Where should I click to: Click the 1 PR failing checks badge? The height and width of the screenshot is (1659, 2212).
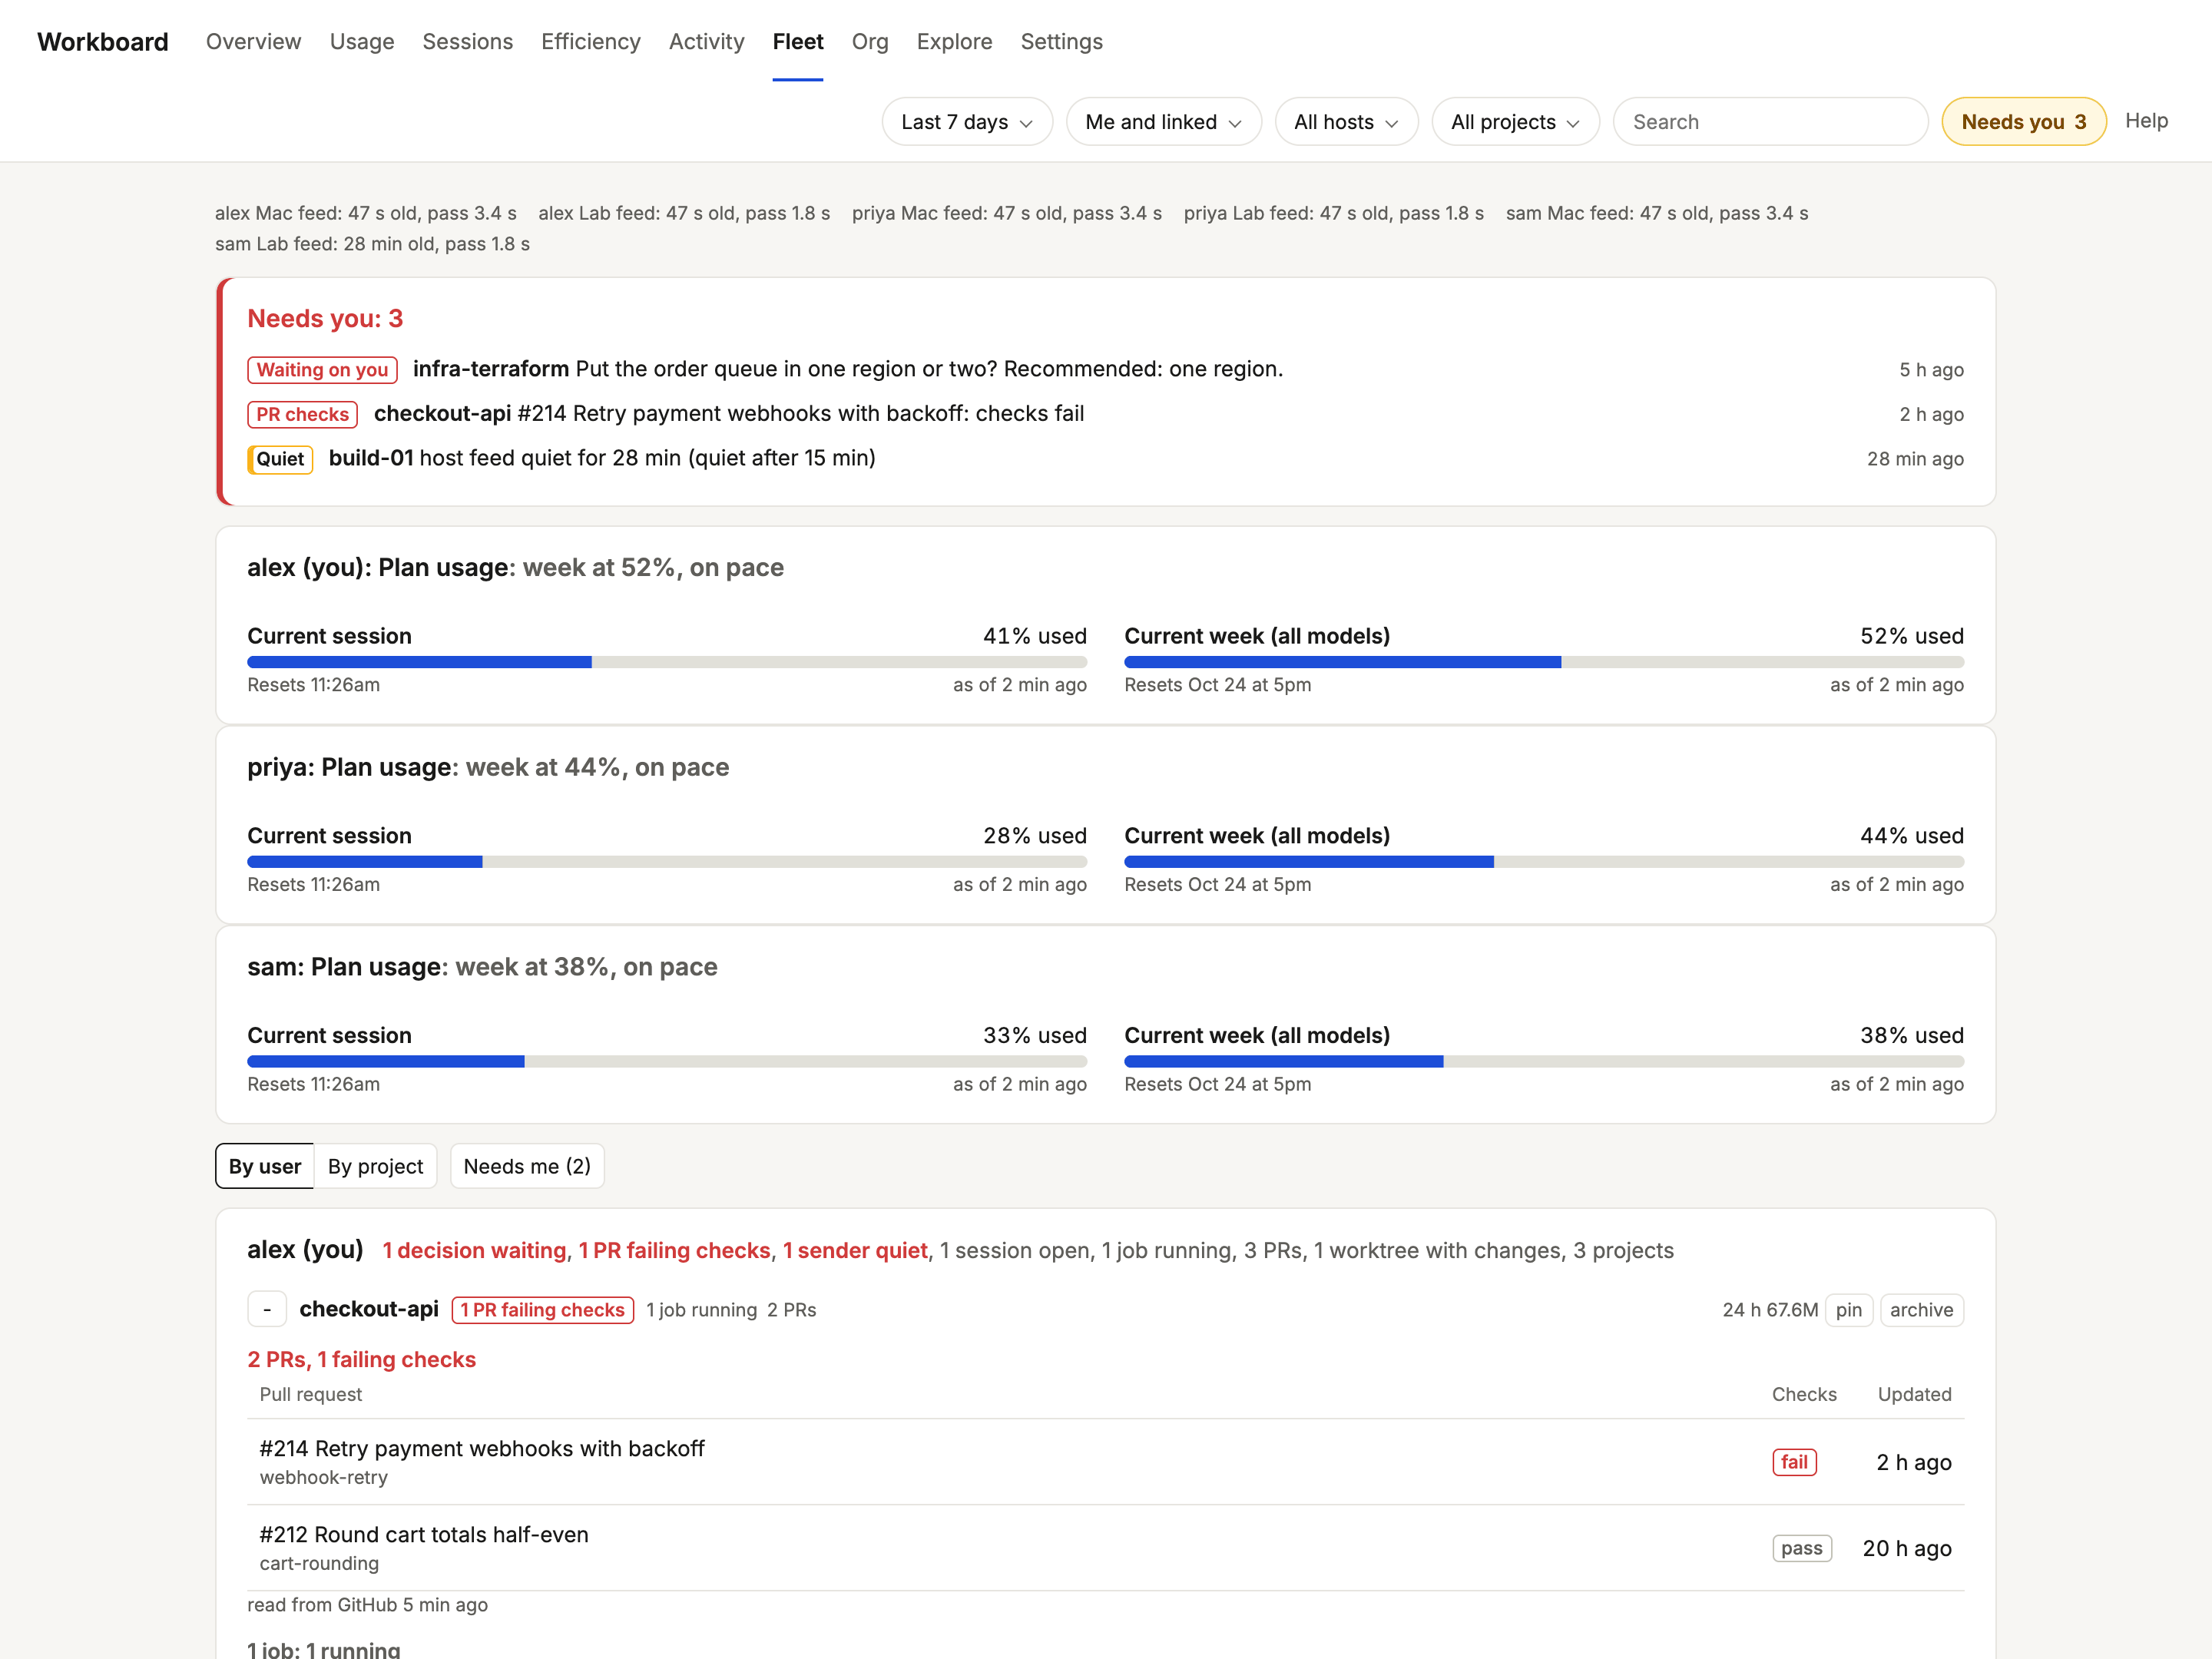(542, 1310)
